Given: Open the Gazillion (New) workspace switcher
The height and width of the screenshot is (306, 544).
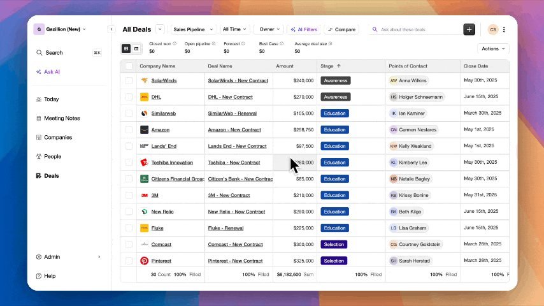Looking at the screenshot, I should tap(60, 29).
